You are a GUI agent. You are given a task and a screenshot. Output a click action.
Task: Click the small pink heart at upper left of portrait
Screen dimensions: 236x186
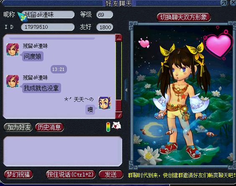tap(144, 43)
